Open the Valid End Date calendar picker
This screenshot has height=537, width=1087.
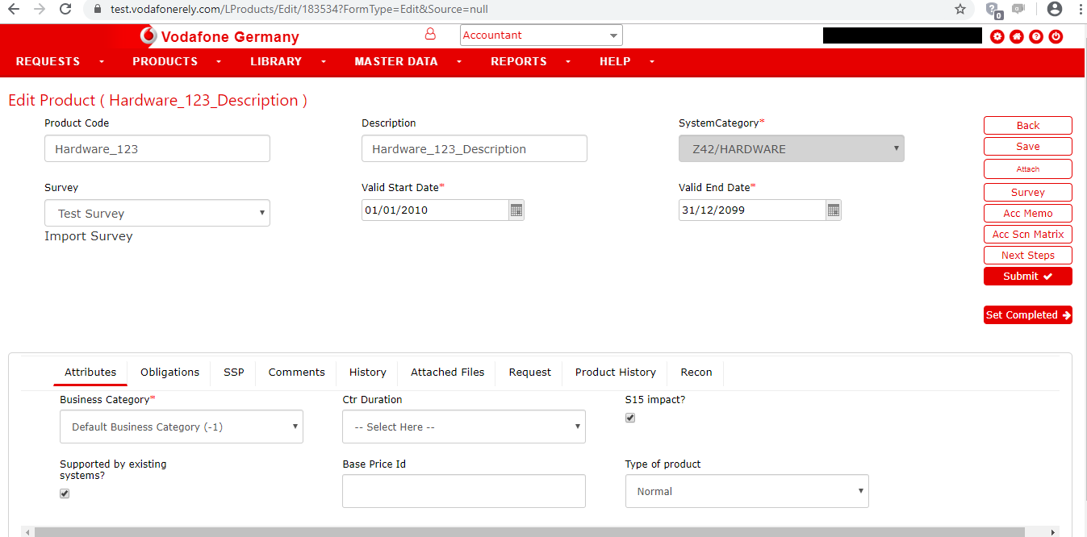click(834, 210)
